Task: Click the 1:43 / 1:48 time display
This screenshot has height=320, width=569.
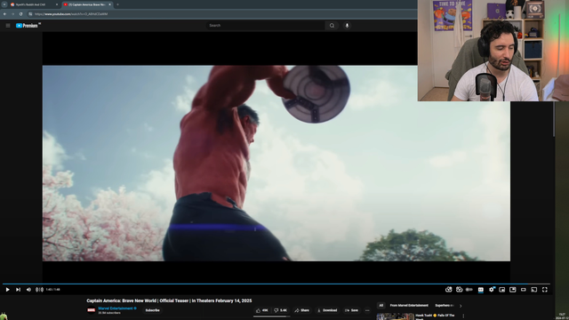Action: pos(53,290)
